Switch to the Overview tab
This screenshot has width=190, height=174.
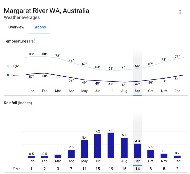[x=16, y=27]
